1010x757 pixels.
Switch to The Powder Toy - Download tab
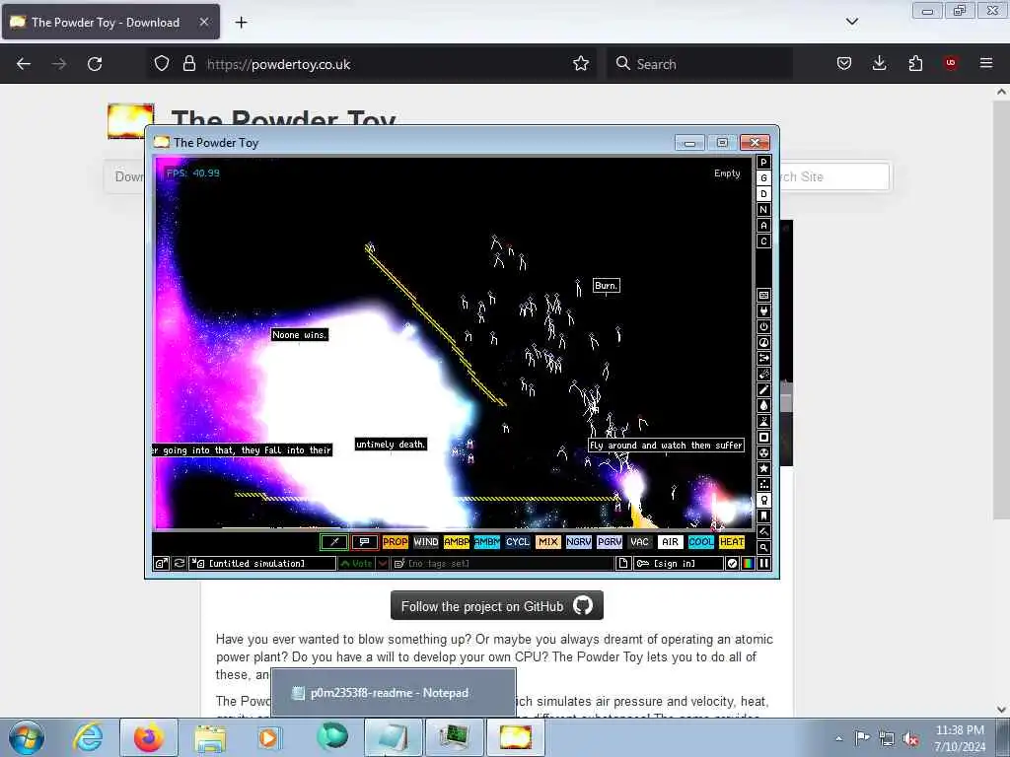tap(110, 22)
